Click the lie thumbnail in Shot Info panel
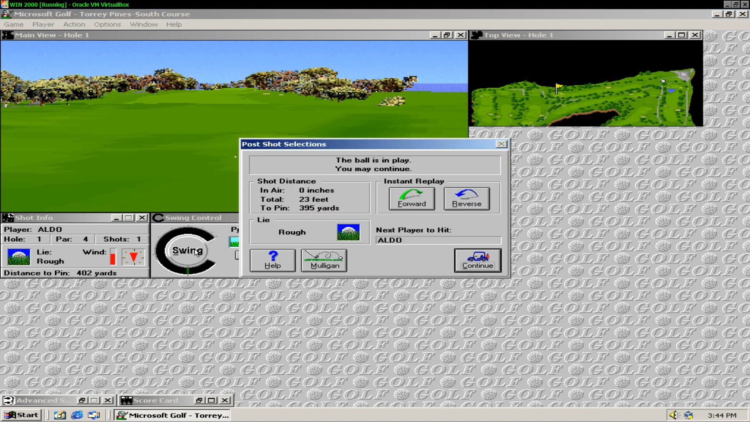 (x=18, y=256)
